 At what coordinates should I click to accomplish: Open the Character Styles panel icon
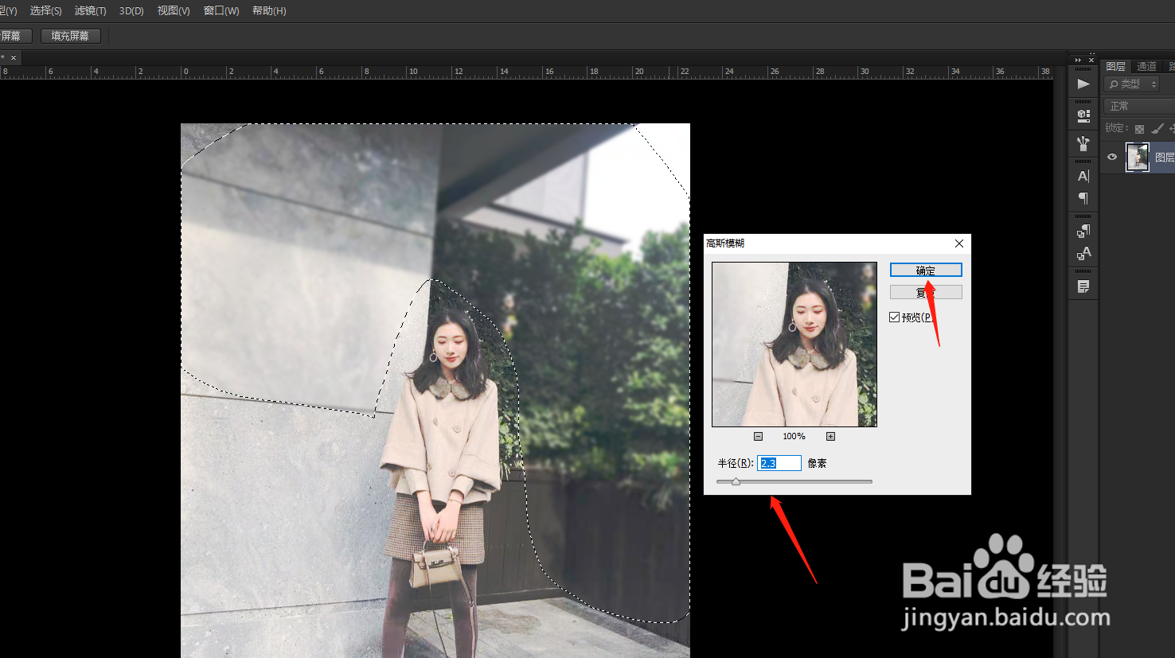(1083, 254)
